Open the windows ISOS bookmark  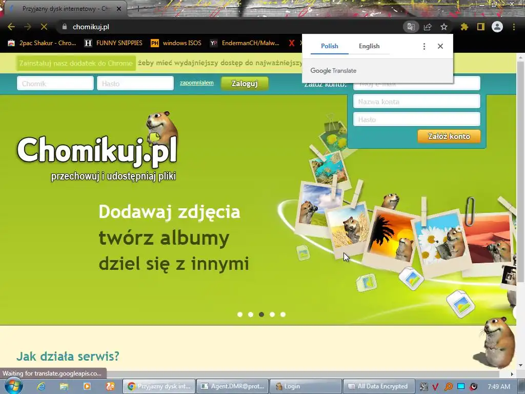click(176, 43)
